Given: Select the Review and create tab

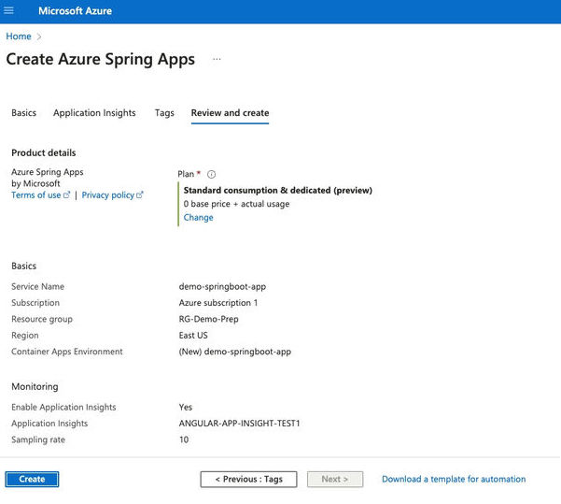Looking at the screenshot, I should [230, 113].
